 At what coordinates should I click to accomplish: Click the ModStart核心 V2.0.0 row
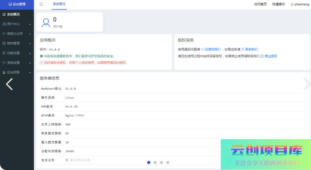click(x=173, y=89)
